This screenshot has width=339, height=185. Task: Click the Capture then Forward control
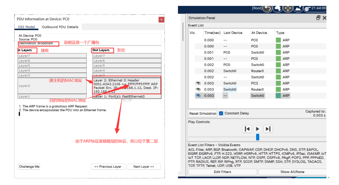click(x=268, y=129)
